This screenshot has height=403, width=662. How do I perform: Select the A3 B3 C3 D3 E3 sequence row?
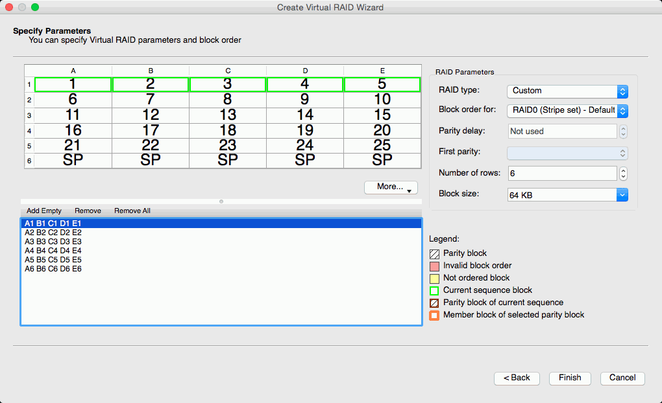[x=53, y=241]
